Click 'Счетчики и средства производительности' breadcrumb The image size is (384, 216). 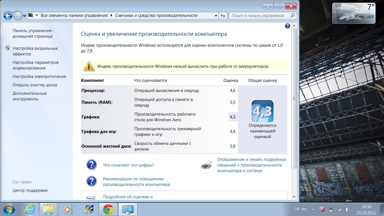(x=156, y=15)
